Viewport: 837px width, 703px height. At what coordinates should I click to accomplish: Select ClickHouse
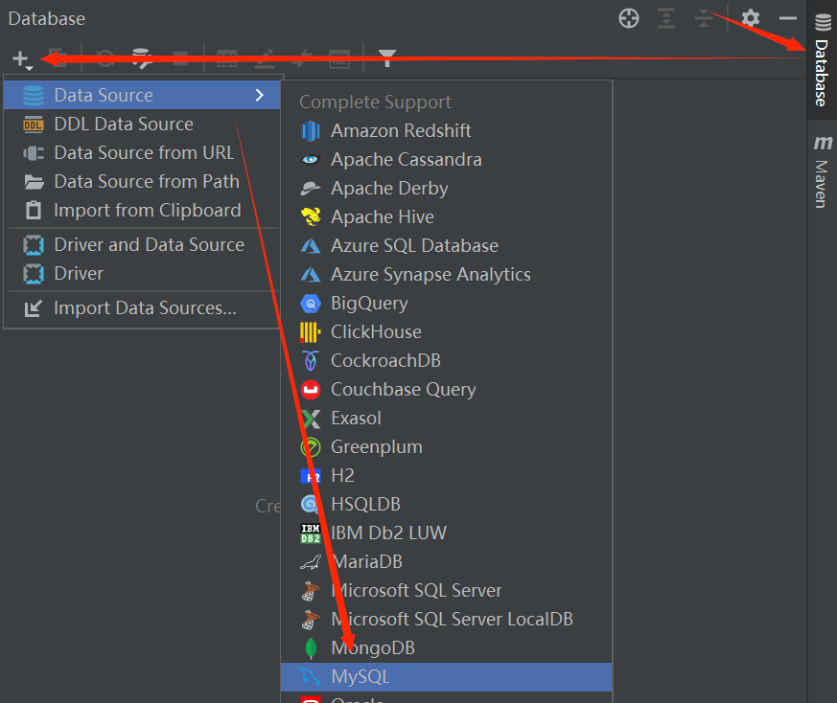(x=446, y=332)
